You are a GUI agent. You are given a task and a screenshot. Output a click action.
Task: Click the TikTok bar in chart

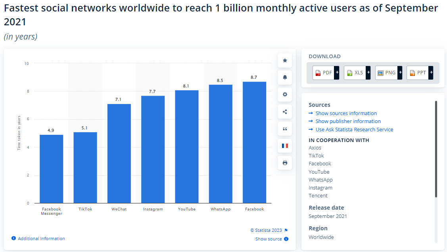click(85, 167)
